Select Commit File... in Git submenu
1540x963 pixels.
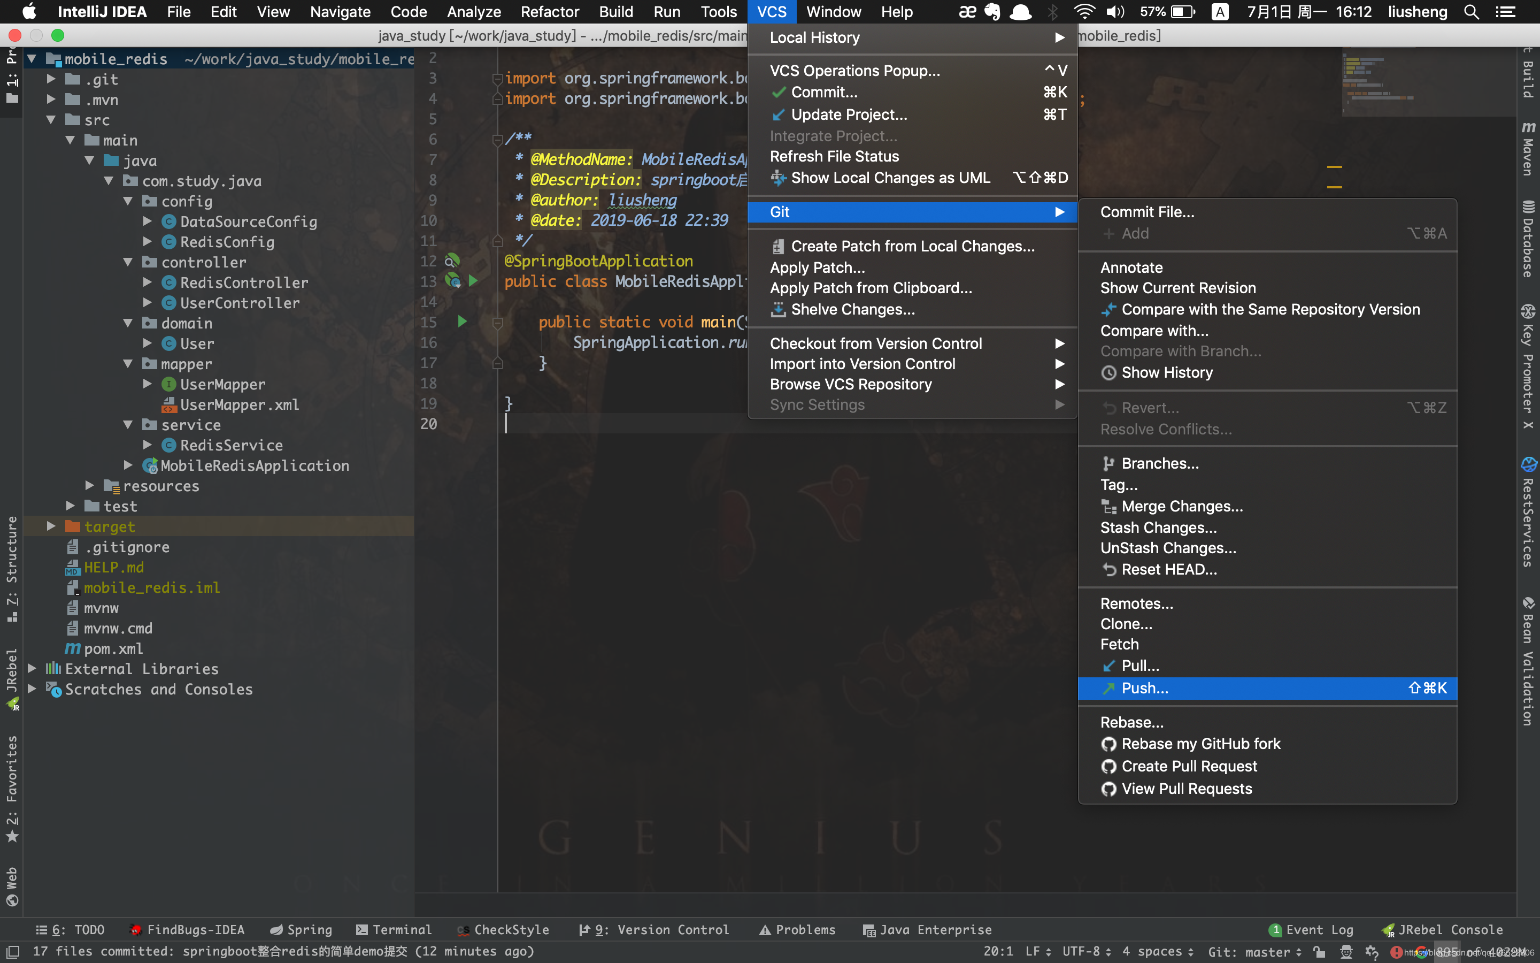(x=1148, y=212)
